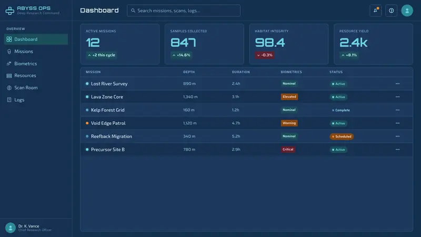Click the 1,340 m depth value
The image size is (421, 237).
pos(191,97)
